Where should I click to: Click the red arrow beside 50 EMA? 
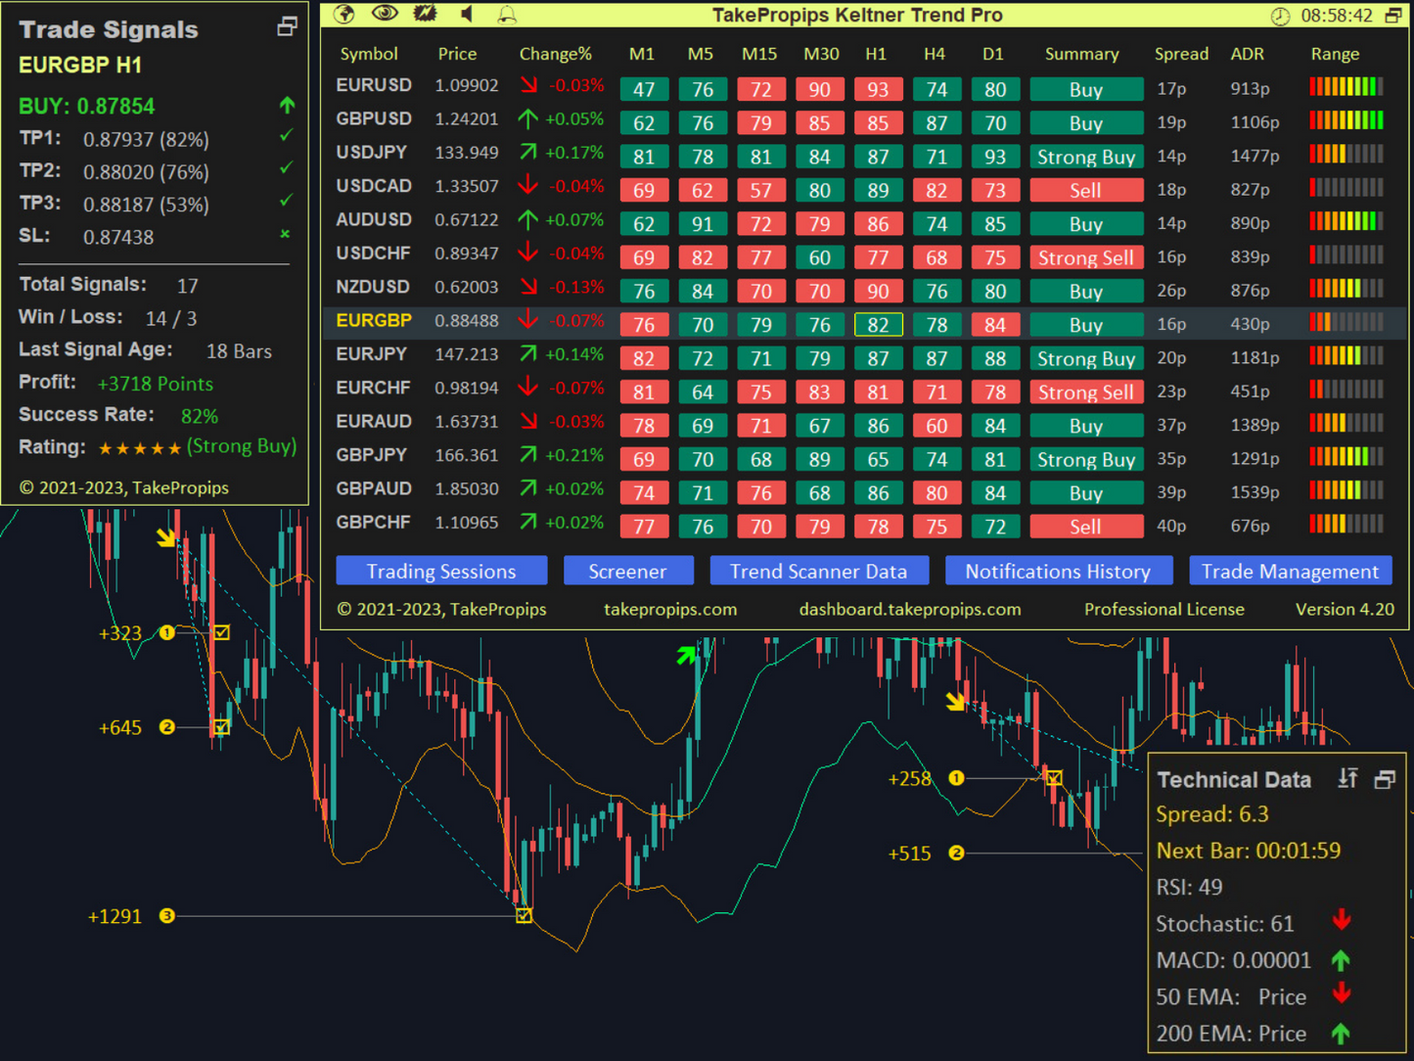[x=1342, y=993]
